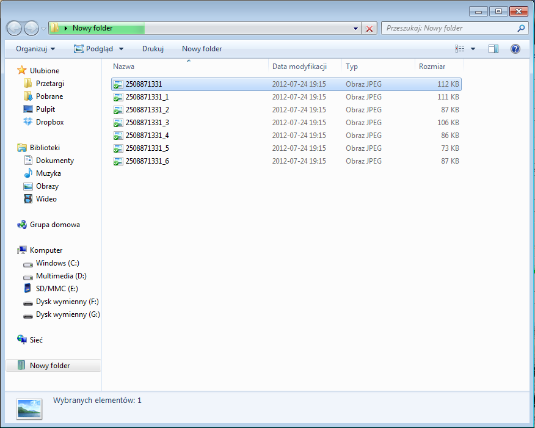Open the Obrazy library
This screenshot has height=428, width=535.
coord(47,186)
